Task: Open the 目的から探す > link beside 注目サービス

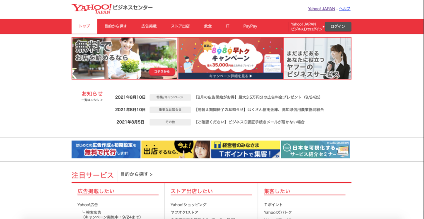Action: click(137, 174)
